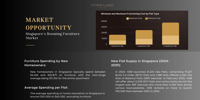Click the chart title about Franchising Cost

click(x=130, y=14)
